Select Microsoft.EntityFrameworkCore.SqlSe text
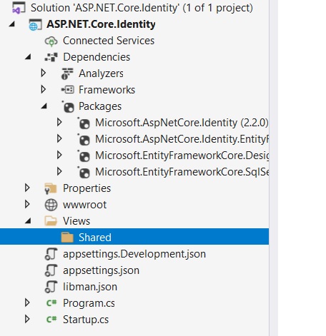 coord(182,172)
